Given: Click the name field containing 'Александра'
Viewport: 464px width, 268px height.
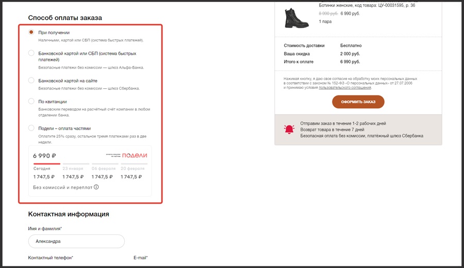Looking at the screenshot, I should pos(76,241).
